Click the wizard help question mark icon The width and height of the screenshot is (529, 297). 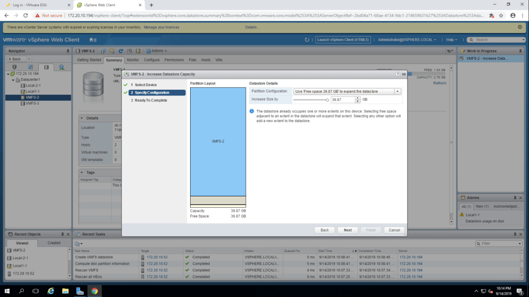pos(397,74)
